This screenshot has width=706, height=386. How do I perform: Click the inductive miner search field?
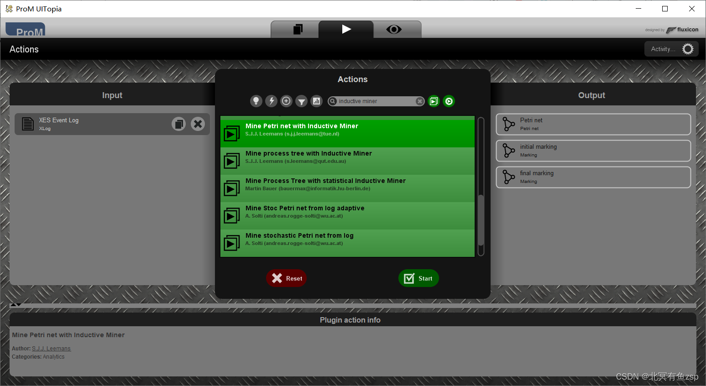tap(376, 101)
